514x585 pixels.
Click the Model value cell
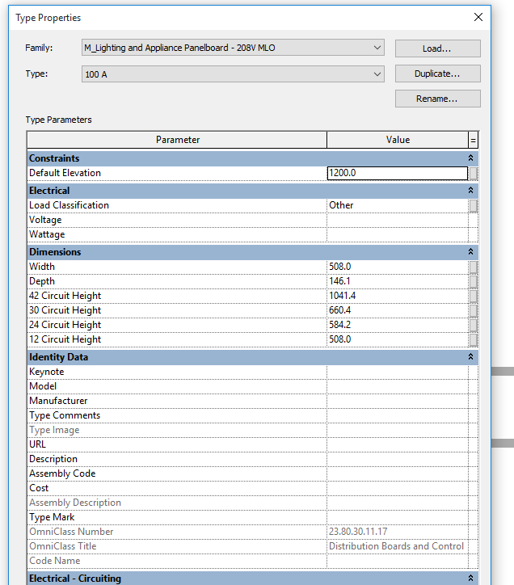398,386
